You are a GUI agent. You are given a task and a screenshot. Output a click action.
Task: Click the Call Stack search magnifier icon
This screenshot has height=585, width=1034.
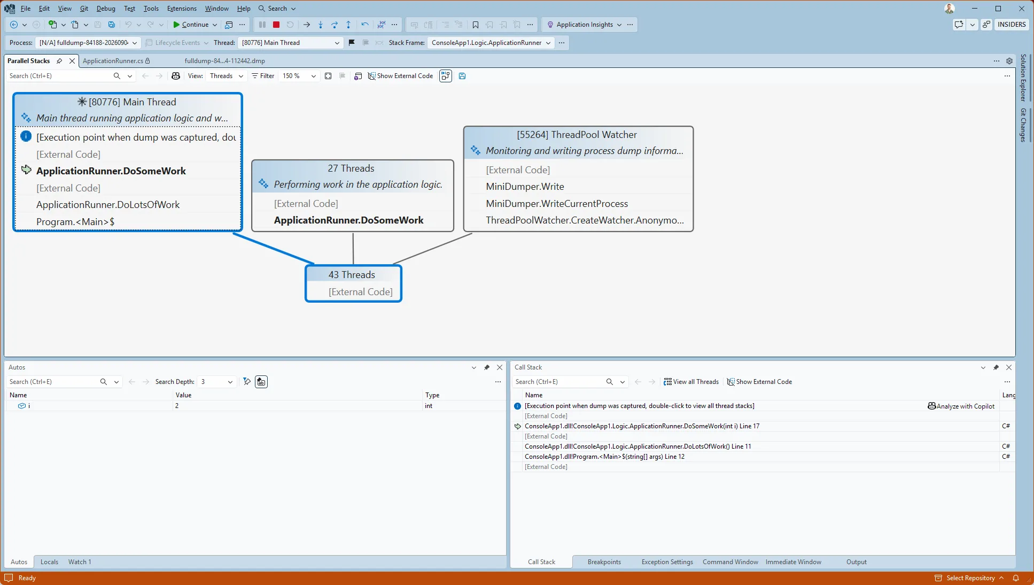610,382
